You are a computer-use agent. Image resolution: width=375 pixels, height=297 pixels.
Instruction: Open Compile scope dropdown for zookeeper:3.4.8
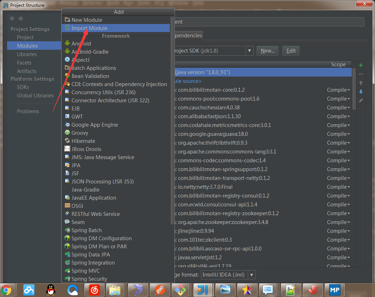tap(338, 222)
